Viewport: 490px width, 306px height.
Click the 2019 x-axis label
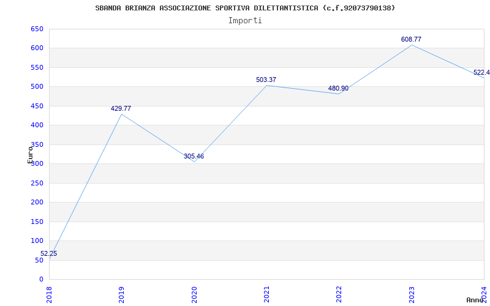(121, 295)
